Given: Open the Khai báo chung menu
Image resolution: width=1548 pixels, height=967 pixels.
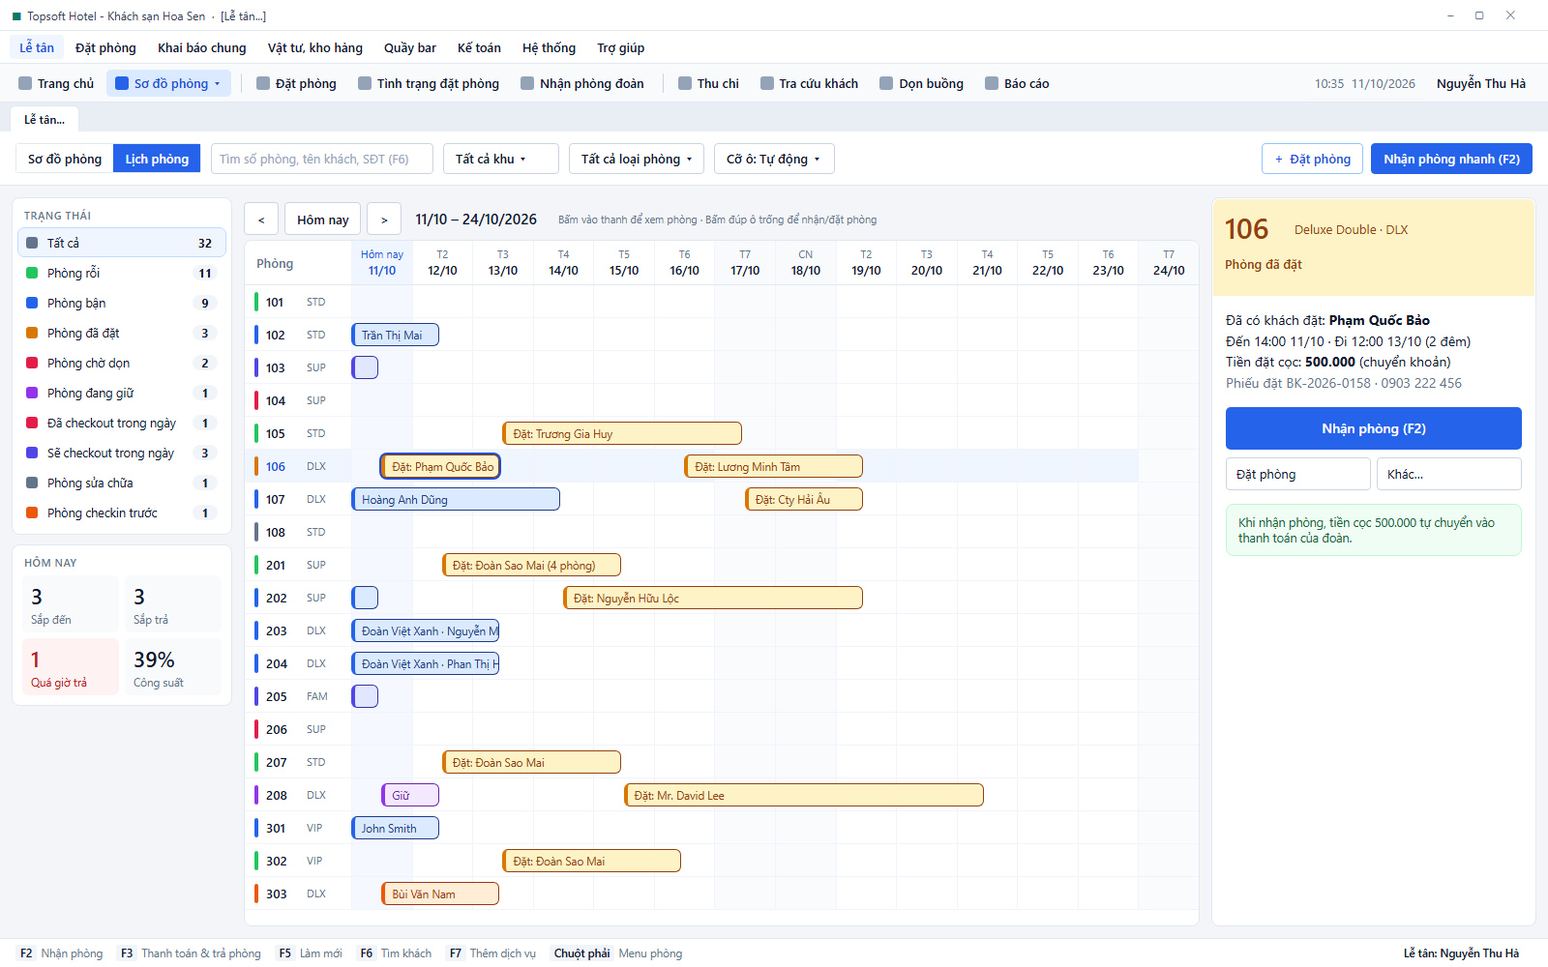Looking at the screenshot, I should pyautogui.click(x=202, y=47).
